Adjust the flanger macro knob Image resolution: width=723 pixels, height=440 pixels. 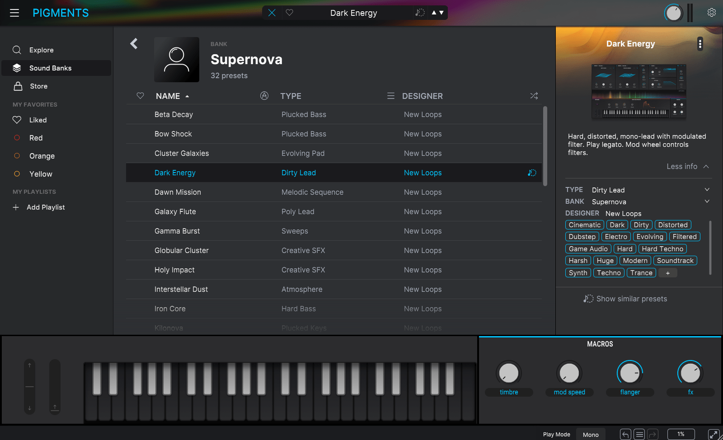point(629,373)
